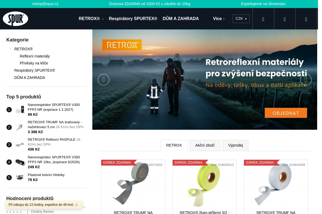Go to previous banner slide
This screenshot has height=214, width=322.
point(103,80)
